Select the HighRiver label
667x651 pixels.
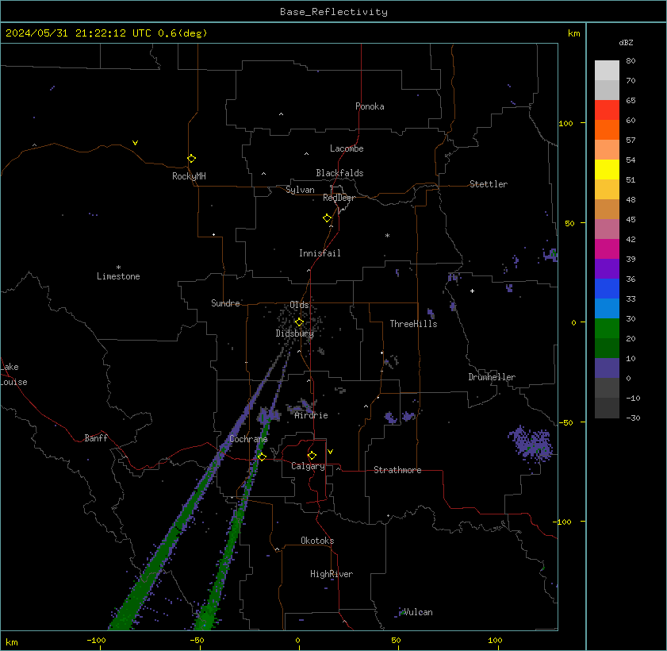tap(332, 574)
